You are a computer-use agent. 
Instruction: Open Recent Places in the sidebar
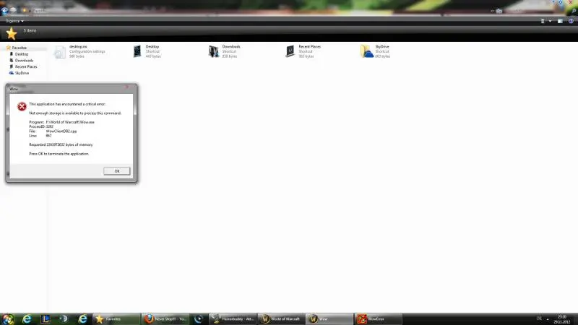click(x=25, y=66)
